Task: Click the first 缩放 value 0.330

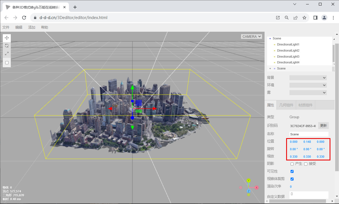Action: (294, 157)
